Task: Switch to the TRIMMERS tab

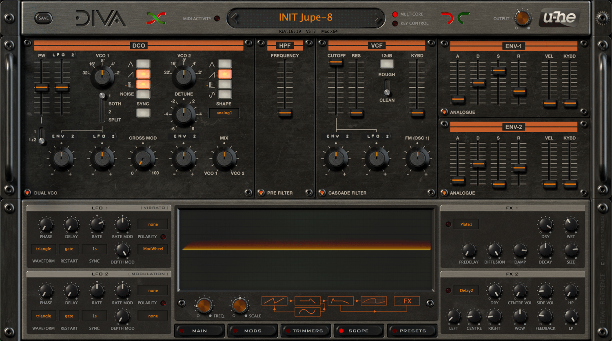Action: pyautogui.click(x=306, y=330)
